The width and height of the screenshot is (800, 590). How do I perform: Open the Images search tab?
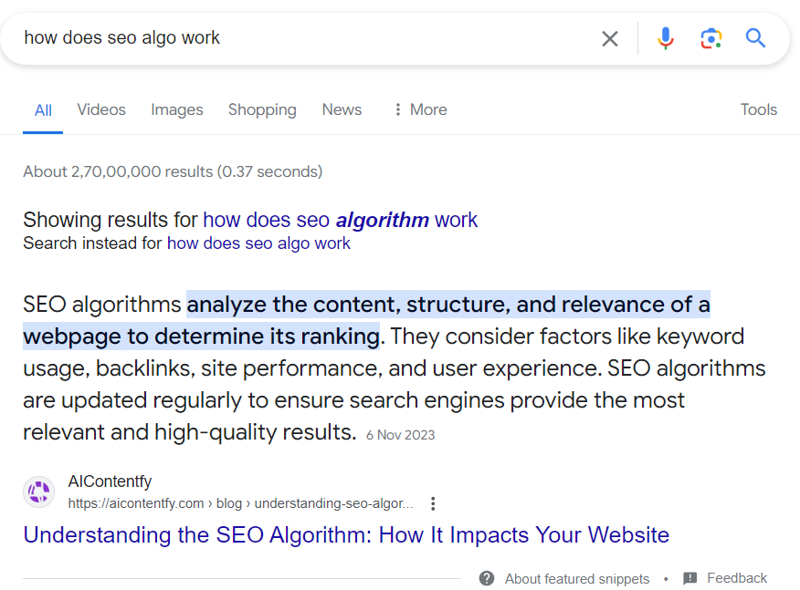click(x=176, y=109)
